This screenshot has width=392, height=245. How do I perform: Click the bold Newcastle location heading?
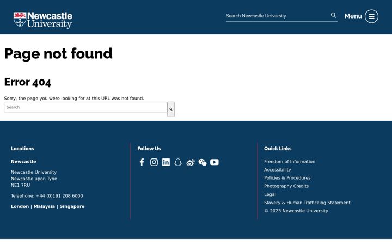coord(23,162)
